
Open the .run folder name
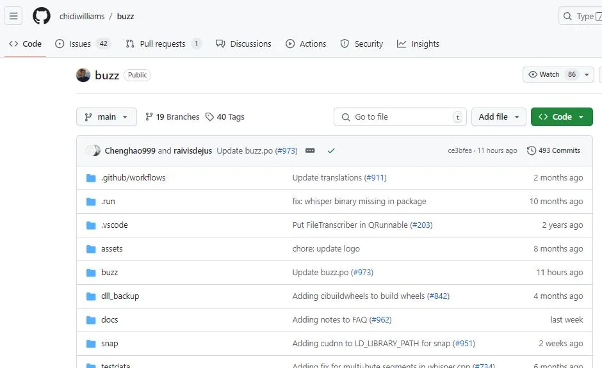108,202
